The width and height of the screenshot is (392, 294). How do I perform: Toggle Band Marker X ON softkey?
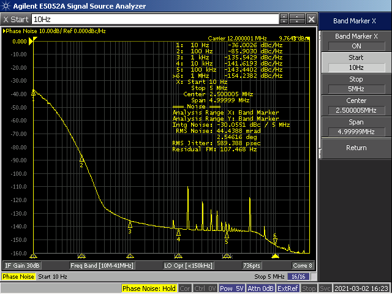coord(356,41)
